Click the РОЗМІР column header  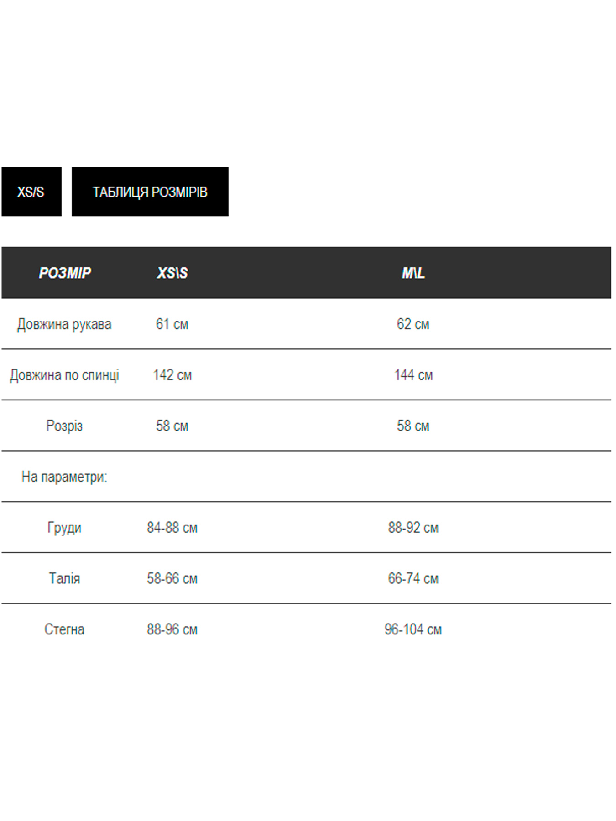click(65, 273)
